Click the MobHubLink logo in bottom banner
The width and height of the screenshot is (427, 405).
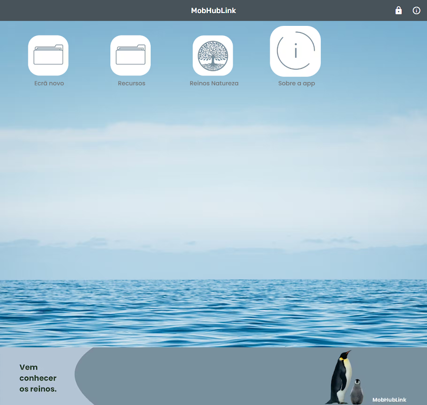pos(389,399)
